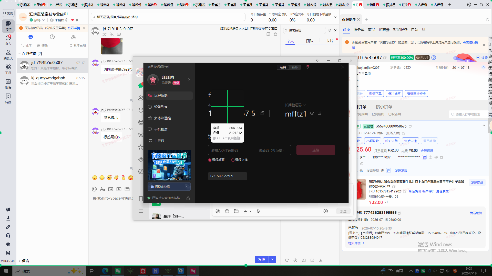The image size is (492, 276).
Task: Open the 数据 data section in sidebar
Action: click(x=8, y=84)
